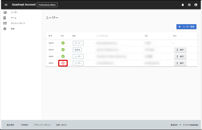Open the notifications bell
Screen dimensions: 202x130
(x=183, y=5)
